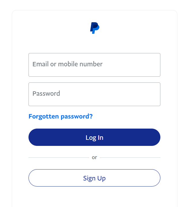Click the double-P PayPal emblem
The image size is (188, 207).
click(94, 28)
